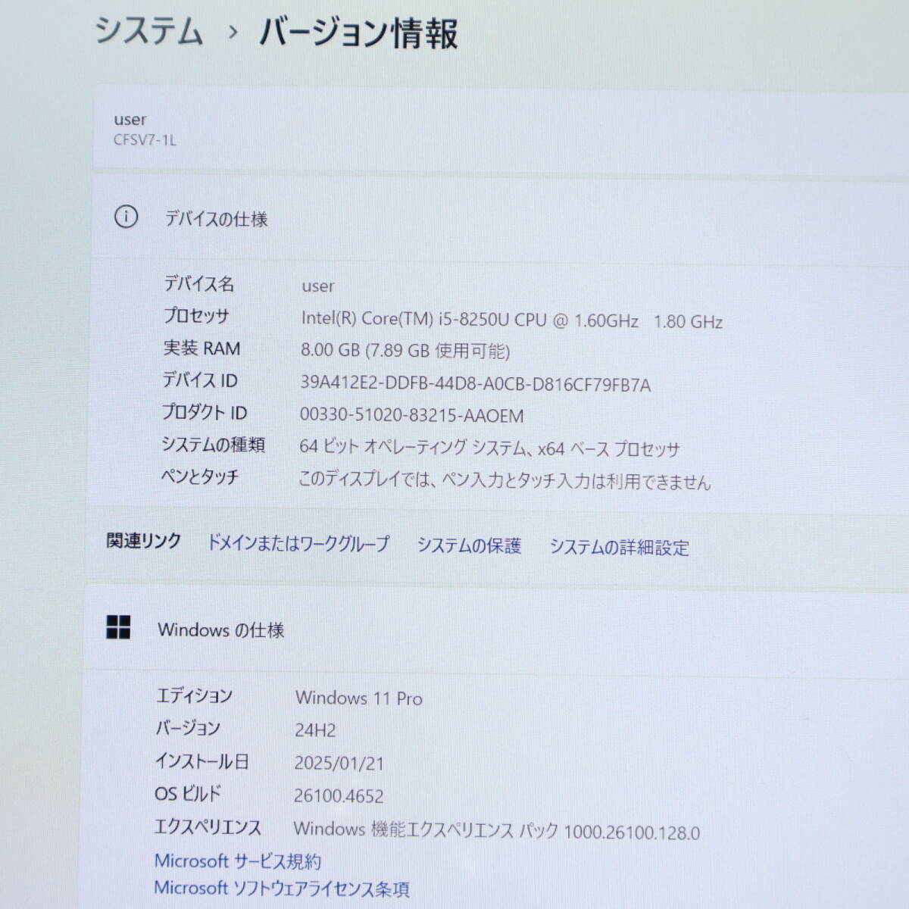Screen dimensions: 909x909
Task: Click the info icon beside デバイスの仕様
Action: [126, 217]
